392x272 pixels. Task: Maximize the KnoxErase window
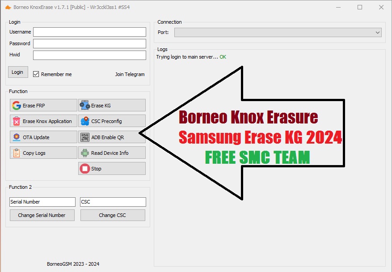360,7
